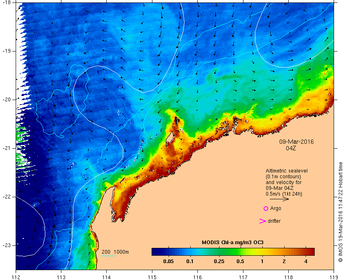The width and height of the screenshot is (346, 280).
Task: Click the colorbar tick label '1'
Action: (262, 261)
